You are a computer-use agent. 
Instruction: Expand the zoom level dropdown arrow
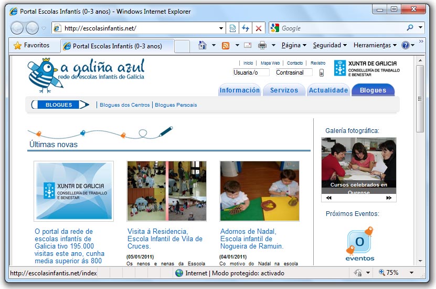pos(411,273)
